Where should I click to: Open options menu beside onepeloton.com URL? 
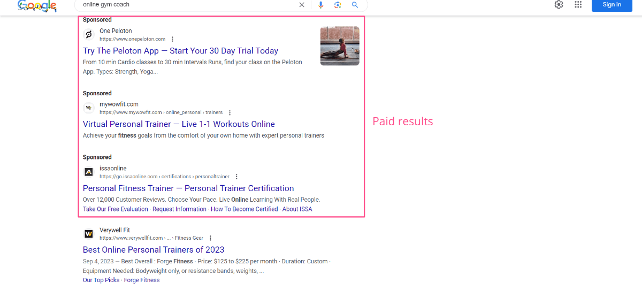172,39
